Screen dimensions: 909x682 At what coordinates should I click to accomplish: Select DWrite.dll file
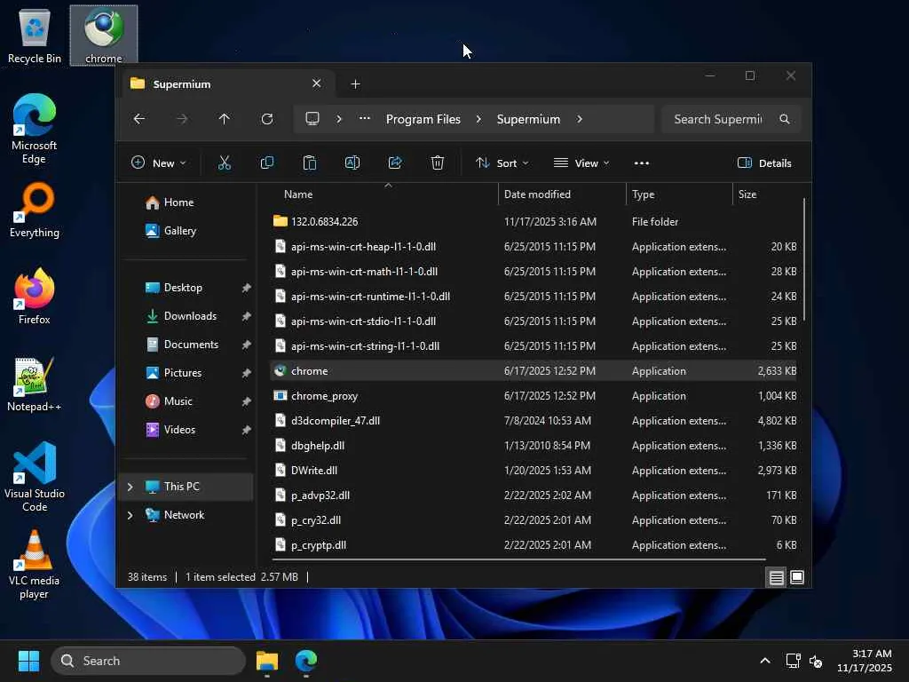[x=534, y=471]
